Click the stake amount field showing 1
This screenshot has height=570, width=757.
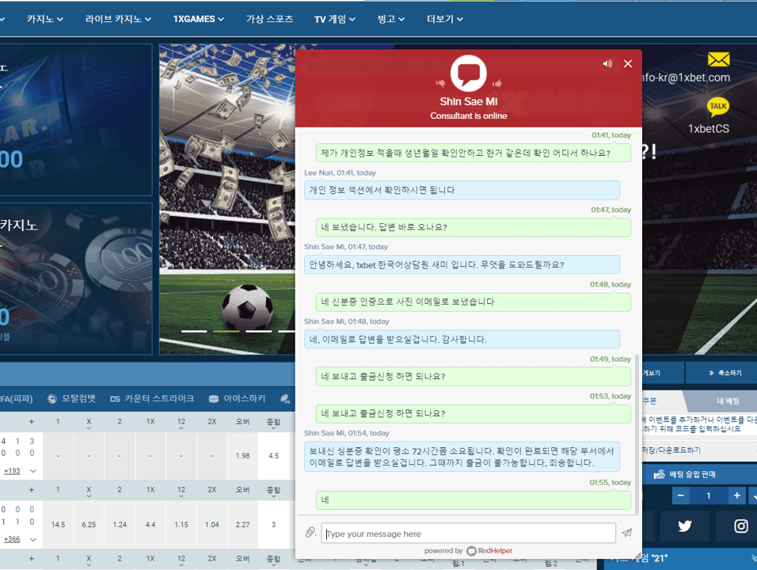tap(709, 496)
